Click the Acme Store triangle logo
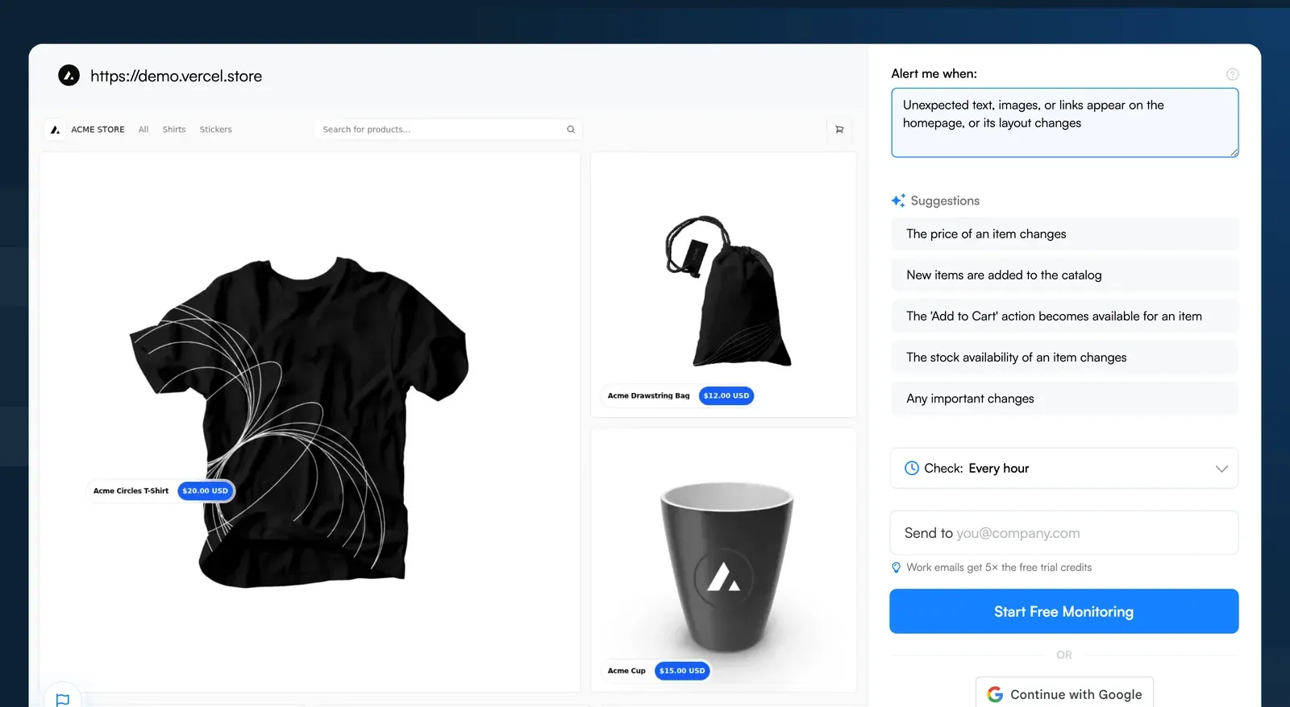This screenshot has height=707, width=1290. tap(55, 130)
